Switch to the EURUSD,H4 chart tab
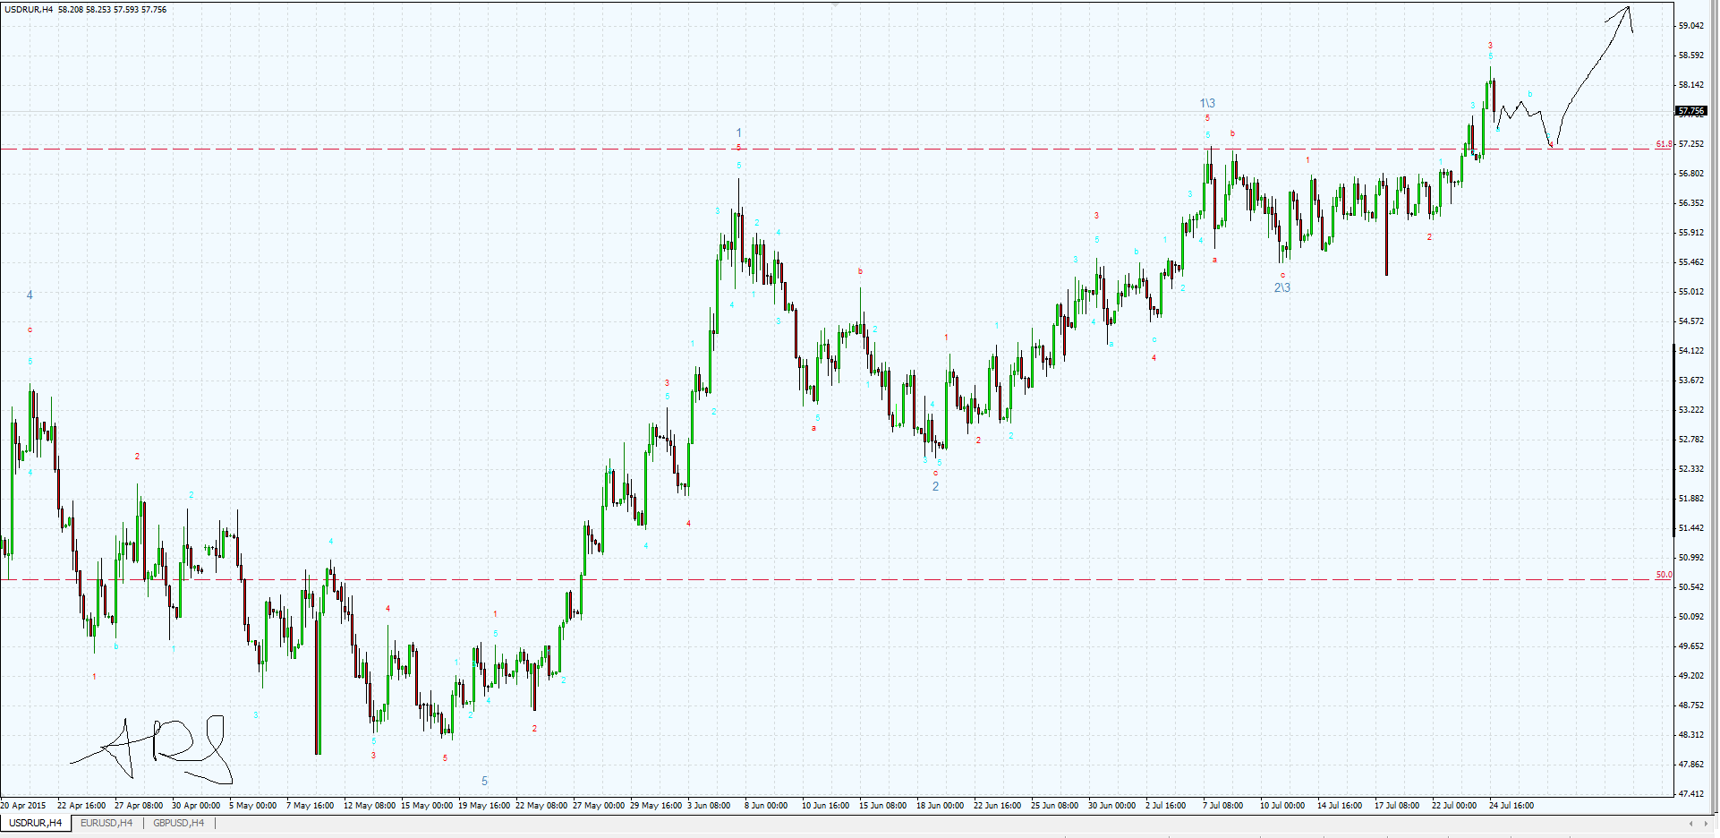 (106, 823)
